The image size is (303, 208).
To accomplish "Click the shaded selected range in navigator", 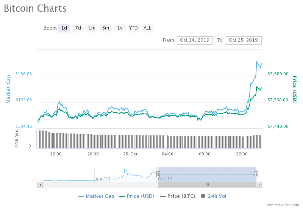I will tap(207, 174).
